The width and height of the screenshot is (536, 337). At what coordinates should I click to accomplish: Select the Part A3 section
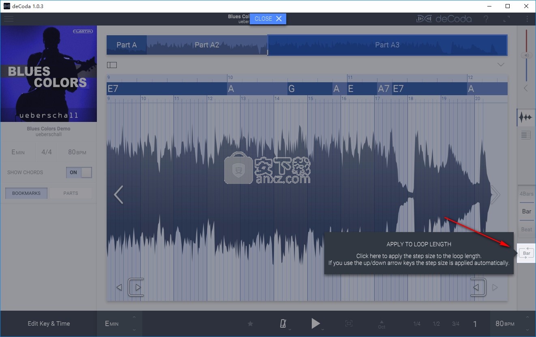point(387,45)
